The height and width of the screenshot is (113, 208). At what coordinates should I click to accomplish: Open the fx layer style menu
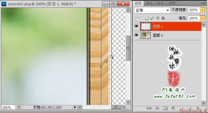pyautogui.click(x=157, y=108)
